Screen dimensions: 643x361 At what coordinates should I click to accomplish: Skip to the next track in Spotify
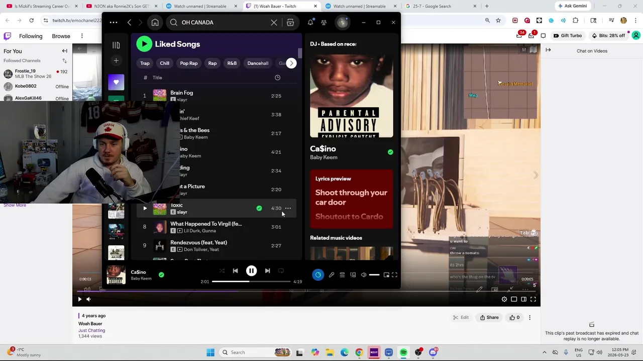coord(267,271)
